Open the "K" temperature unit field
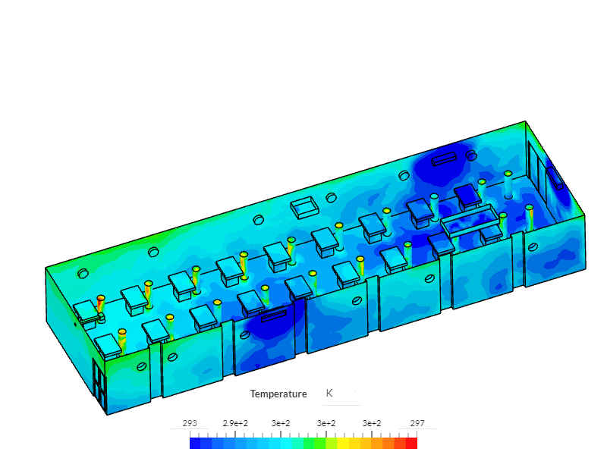The width and height of the screenshot is (607, 455). pyautogui.click(x=341, y=394)
